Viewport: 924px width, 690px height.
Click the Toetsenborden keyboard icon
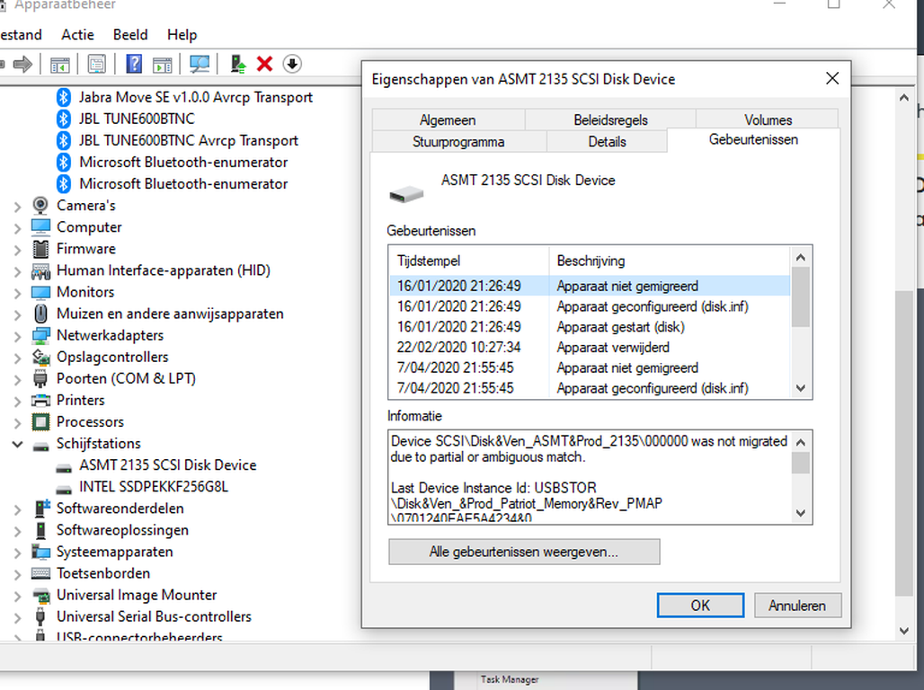coord(40,573)
